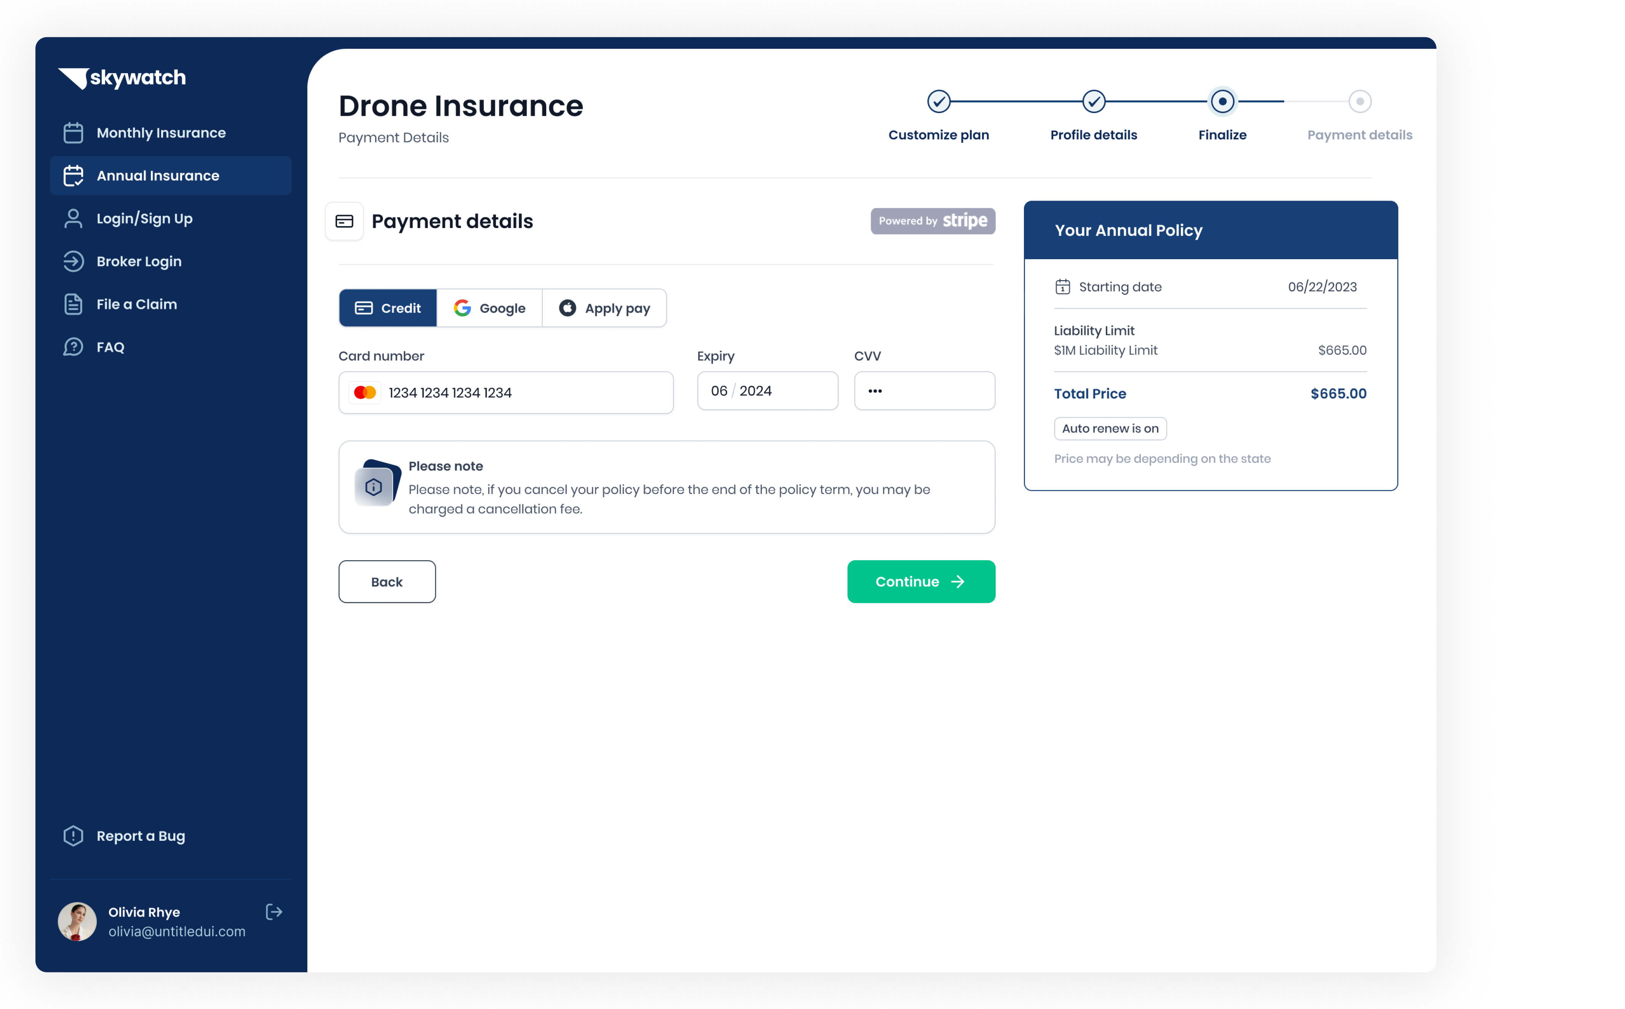Click the olivia@untitledui.com email text
1625x1009 pixels.
coord(177,931)
